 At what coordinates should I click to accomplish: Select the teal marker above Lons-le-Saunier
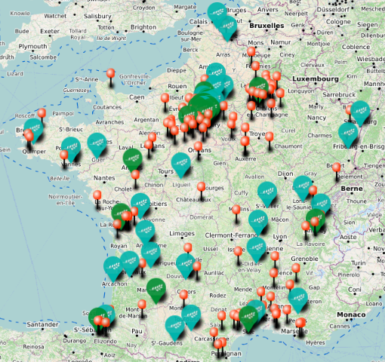[303, 188]
